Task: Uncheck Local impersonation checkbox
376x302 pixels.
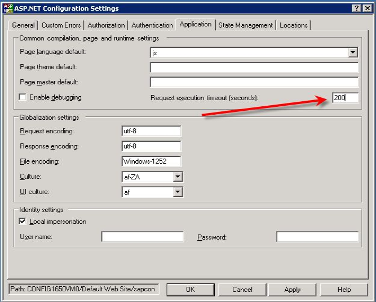Action: [x=23, y=222]
